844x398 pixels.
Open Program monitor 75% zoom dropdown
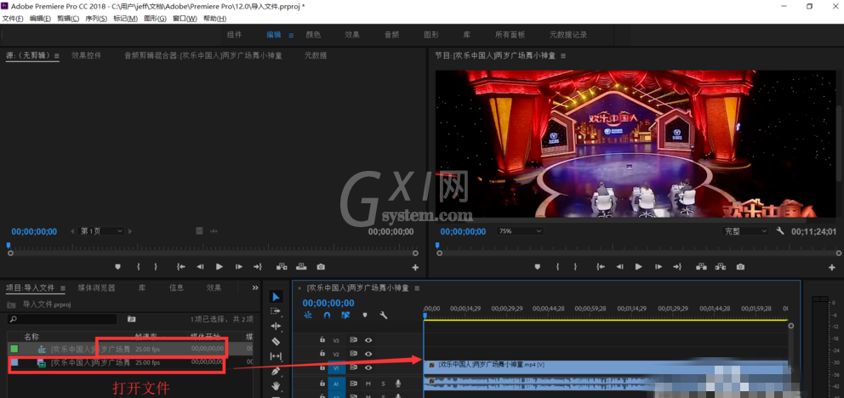pos(520,231)
